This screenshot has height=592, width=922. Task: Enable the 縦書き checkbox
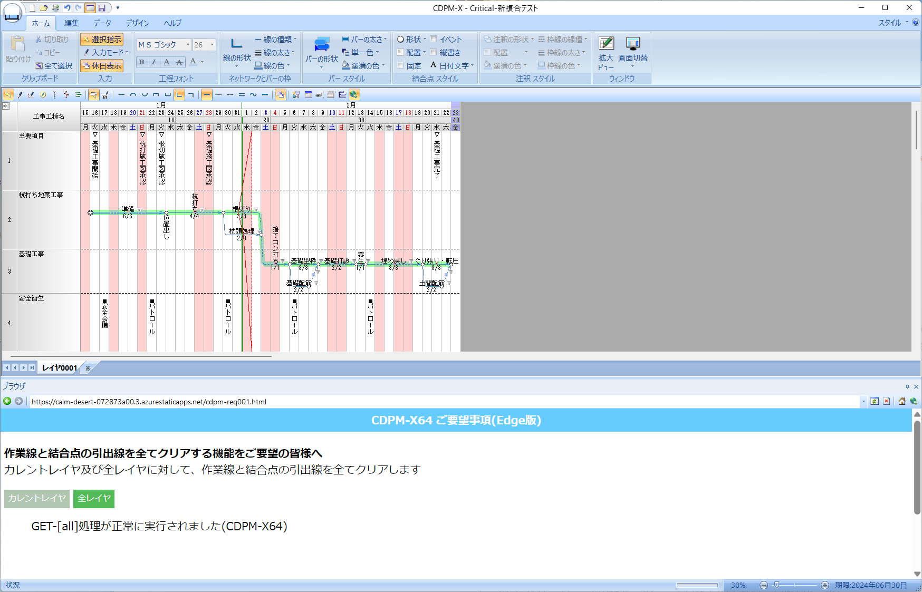pyautogui.click(x=434, y=52)
